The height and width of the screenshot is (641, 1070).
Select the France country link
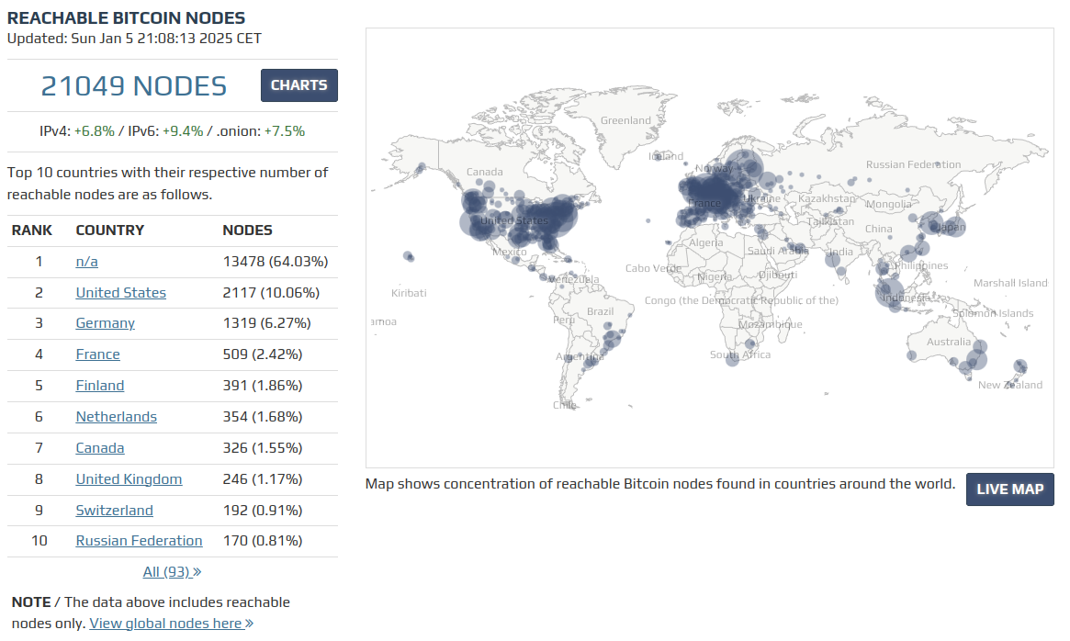pos(97,354)
